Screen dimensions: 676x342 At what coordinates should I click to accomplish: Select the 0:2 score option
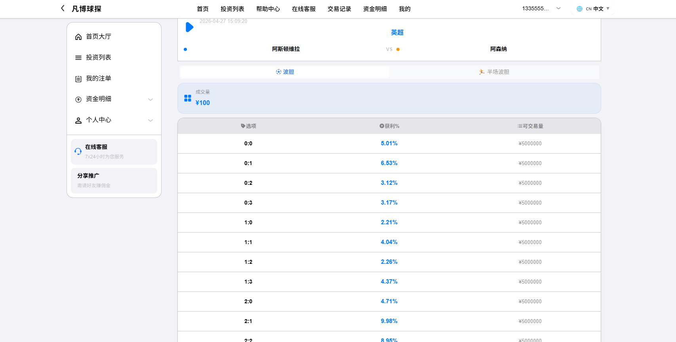tap(248, 183)
